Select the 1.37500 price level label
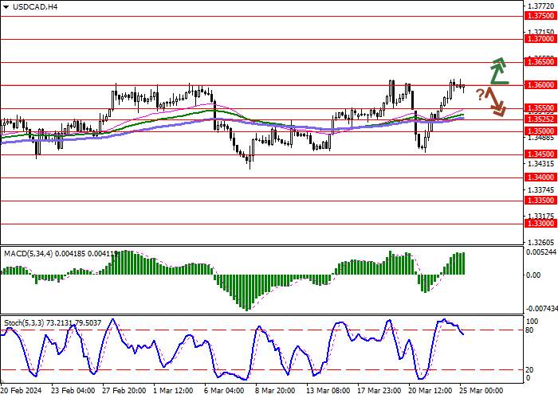Image resolution: width=558 pixels, height=398 pixels. click(541, 16)
